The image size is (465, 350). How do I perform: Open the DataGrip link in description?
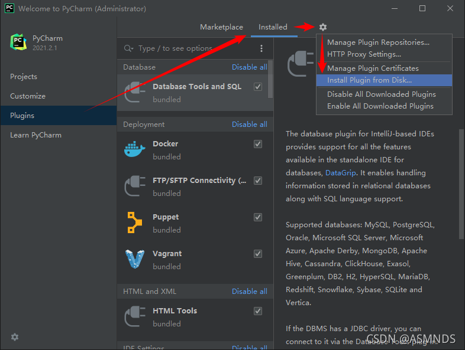click(x=340, y=173)
